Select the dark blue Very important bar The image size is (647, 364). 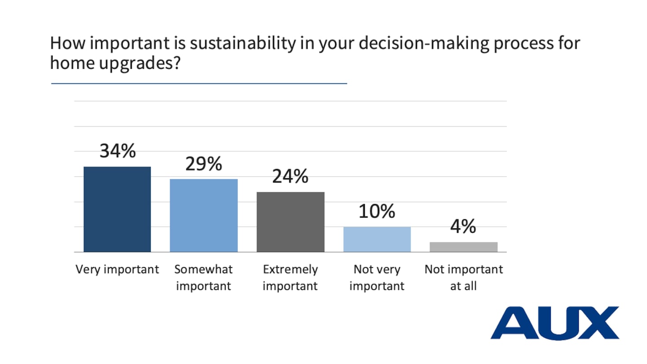point(117,209)
